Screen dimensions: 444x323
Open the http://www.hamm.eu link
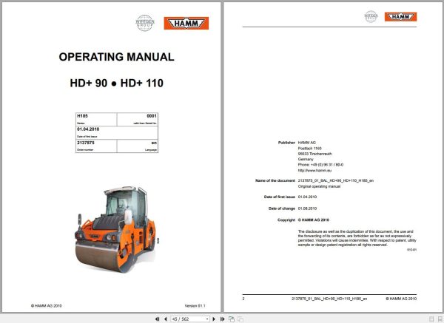pyautogui.click(x=314, y=171)
